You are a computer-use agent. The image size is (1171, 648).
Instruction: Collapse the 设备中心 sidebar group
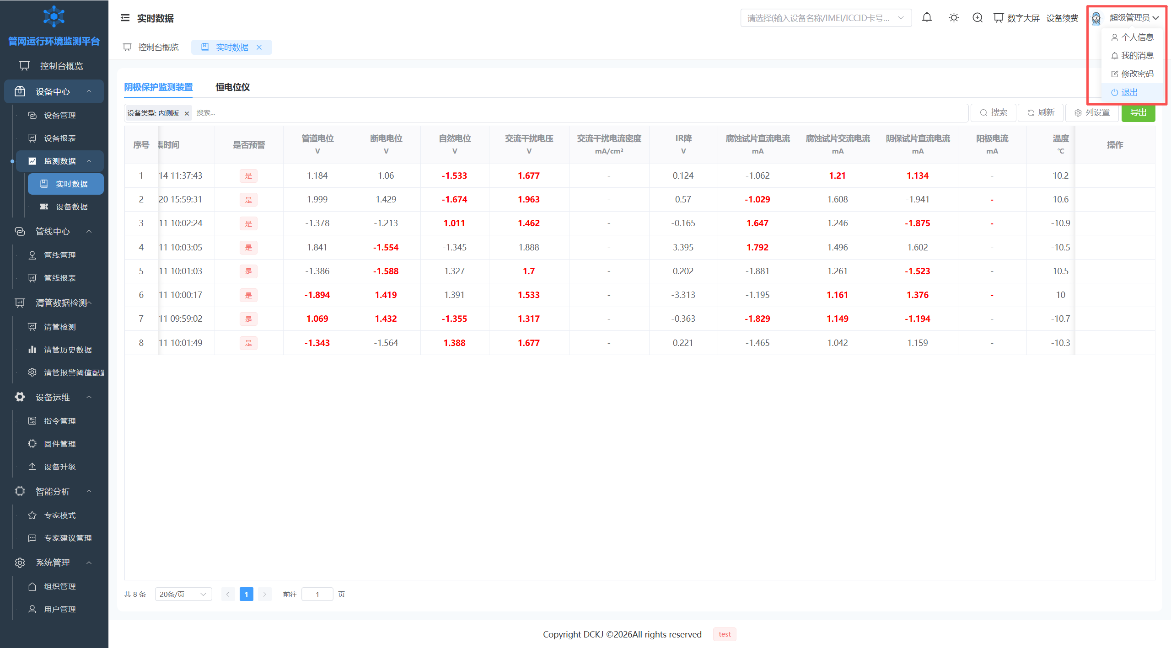tap(54, 91)
